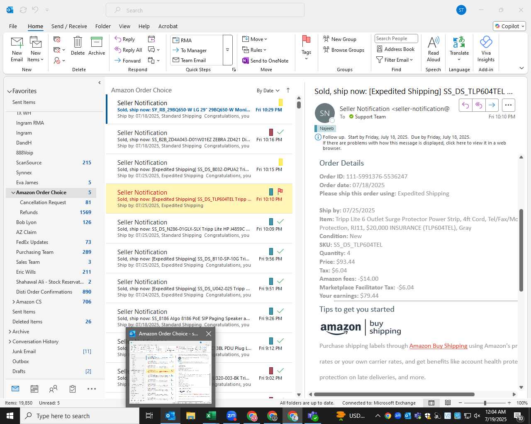Image resolution: width=531 pixels, height=424 pixels.
Task: Open the Move dropdown in ribbon
Action: tap(255, 39)
